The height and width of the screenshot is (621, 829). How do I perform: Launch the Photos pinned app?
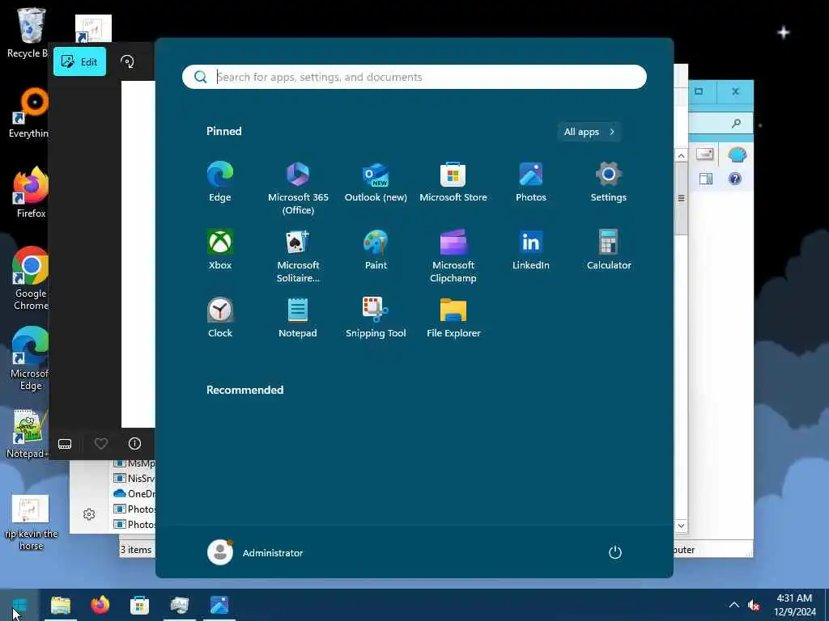coord(531,182)
